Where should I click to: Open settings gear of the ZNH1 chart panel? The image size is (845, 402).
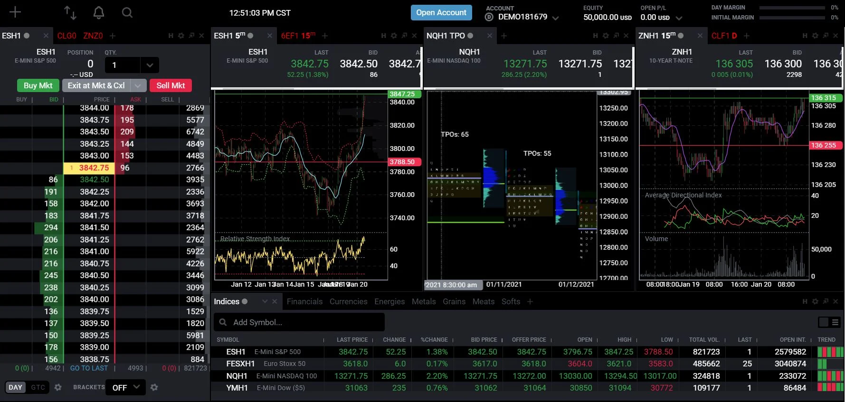[x=815, y=36]
